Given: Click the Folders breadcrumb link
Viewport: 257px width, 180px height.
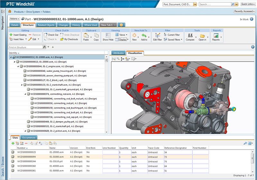Looking at the screenshot, I should [x=47, y=12].
